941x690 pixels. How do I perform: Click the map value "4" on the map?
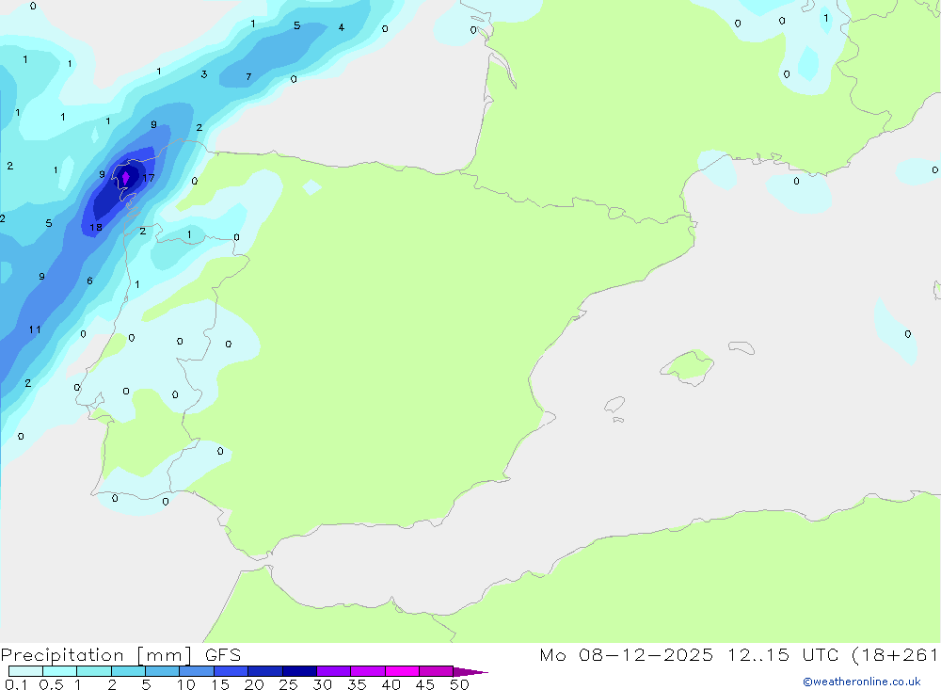tap(341, 27)
